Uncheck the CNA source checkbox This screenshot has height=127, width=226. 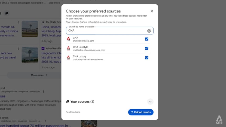146,39
